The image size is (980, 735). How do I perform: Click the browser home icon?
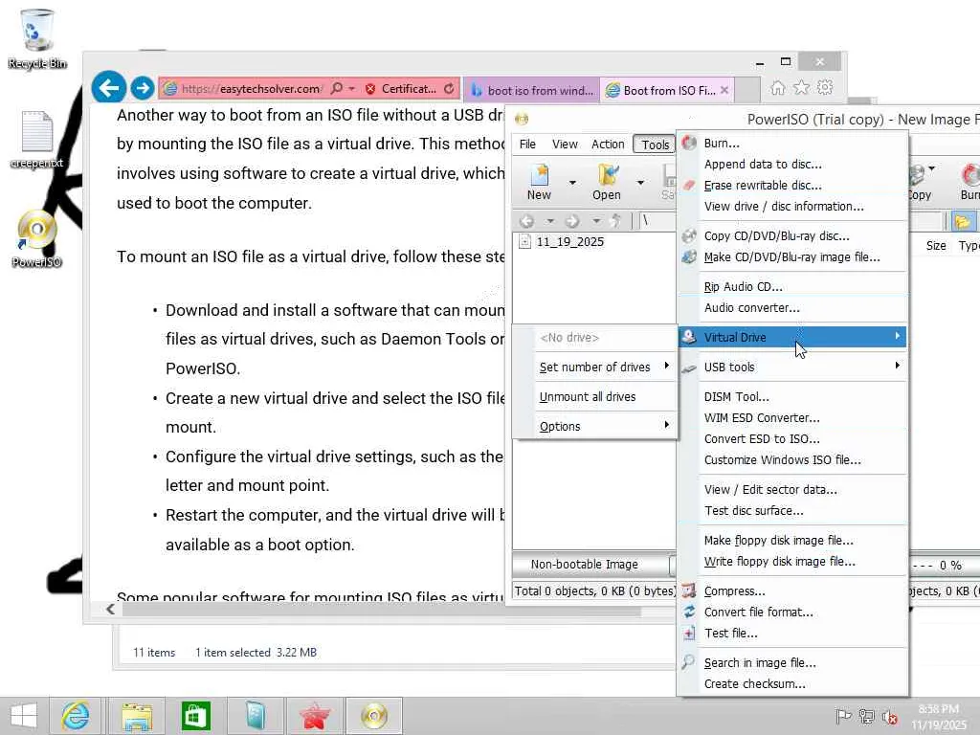tap(777, 87)
